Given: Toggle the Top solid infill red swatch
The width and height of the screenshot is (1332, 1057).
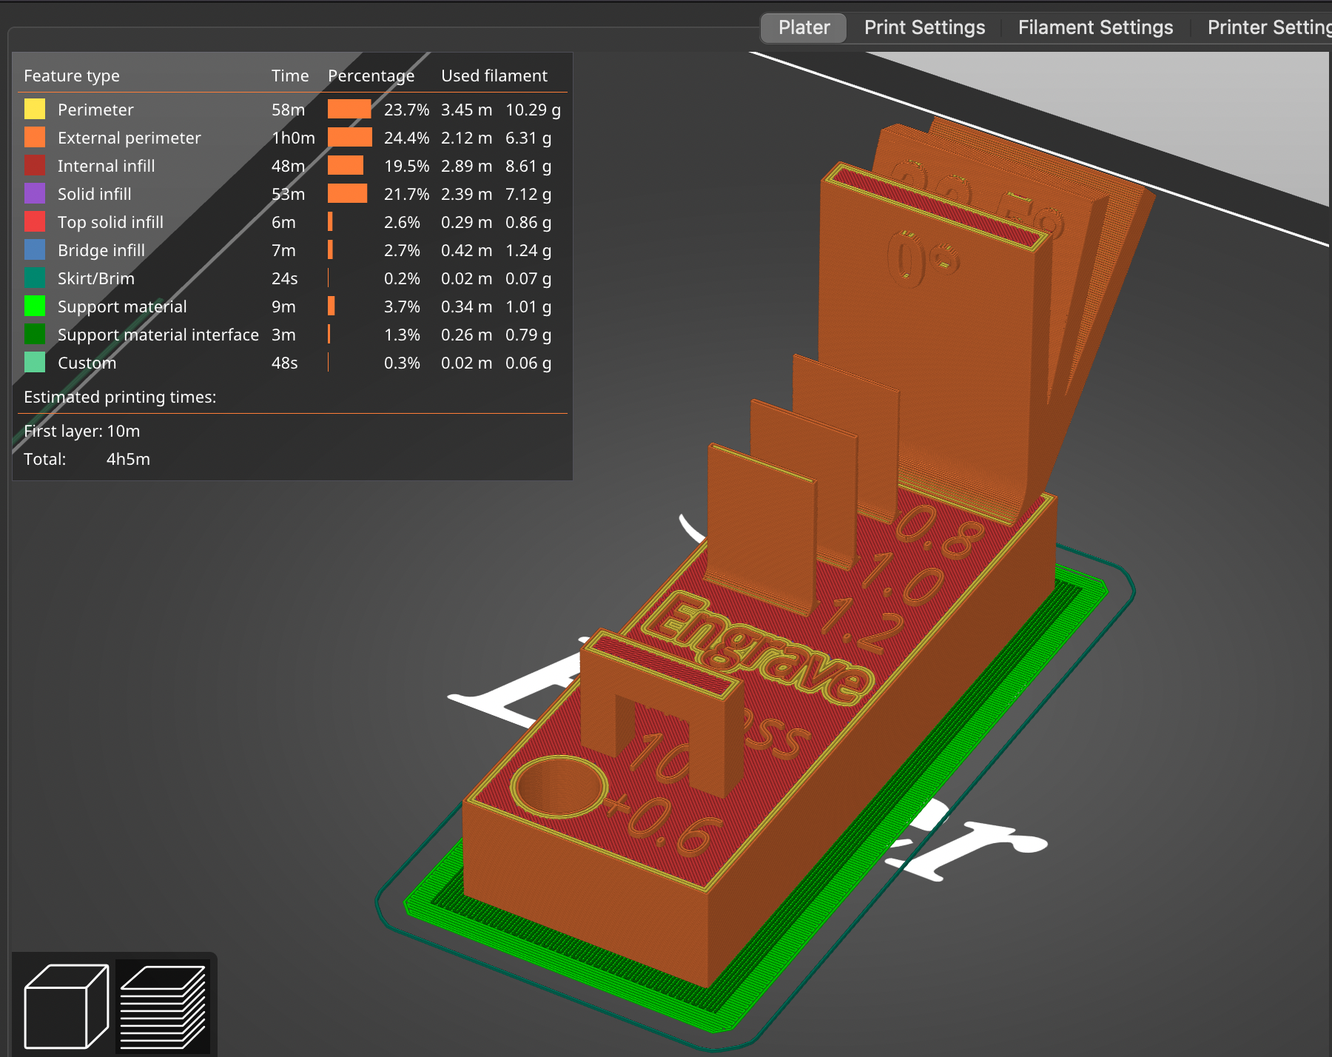Looking at the screenshot, I should coord(35,222).
